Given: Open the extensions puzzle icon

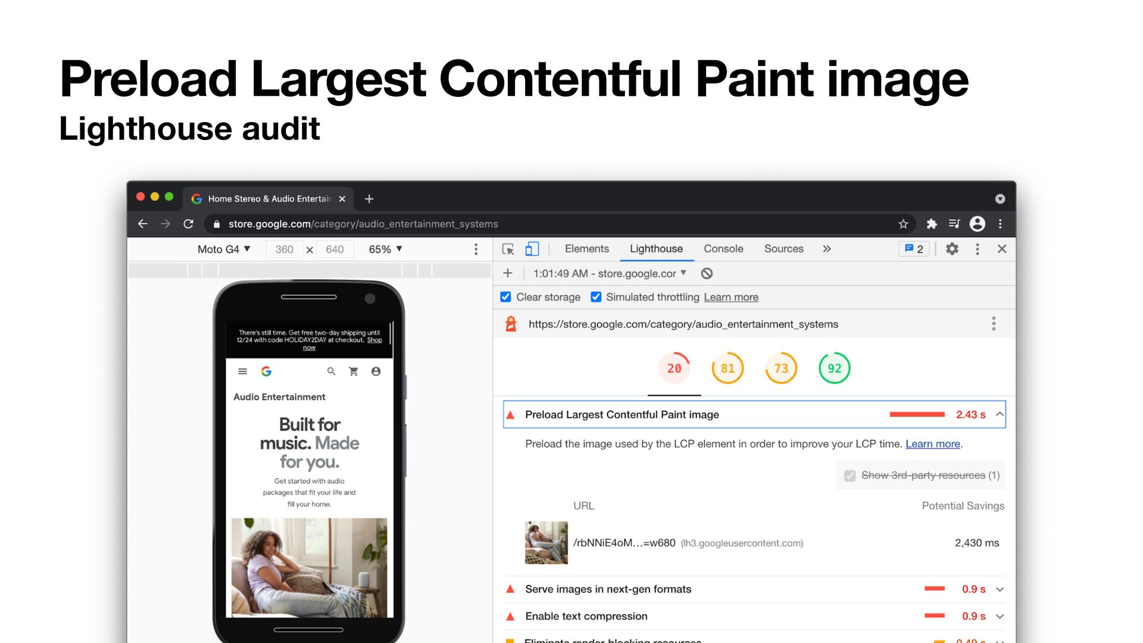Looking at the screenshot, I should point(932,224).
